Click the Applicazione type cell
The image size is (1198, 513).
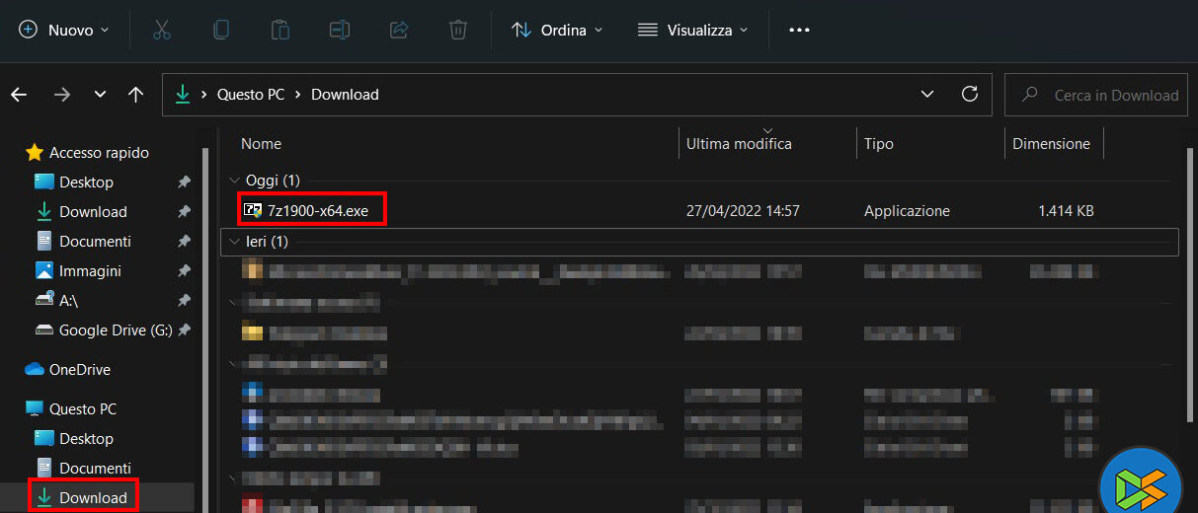coord(907,211)
